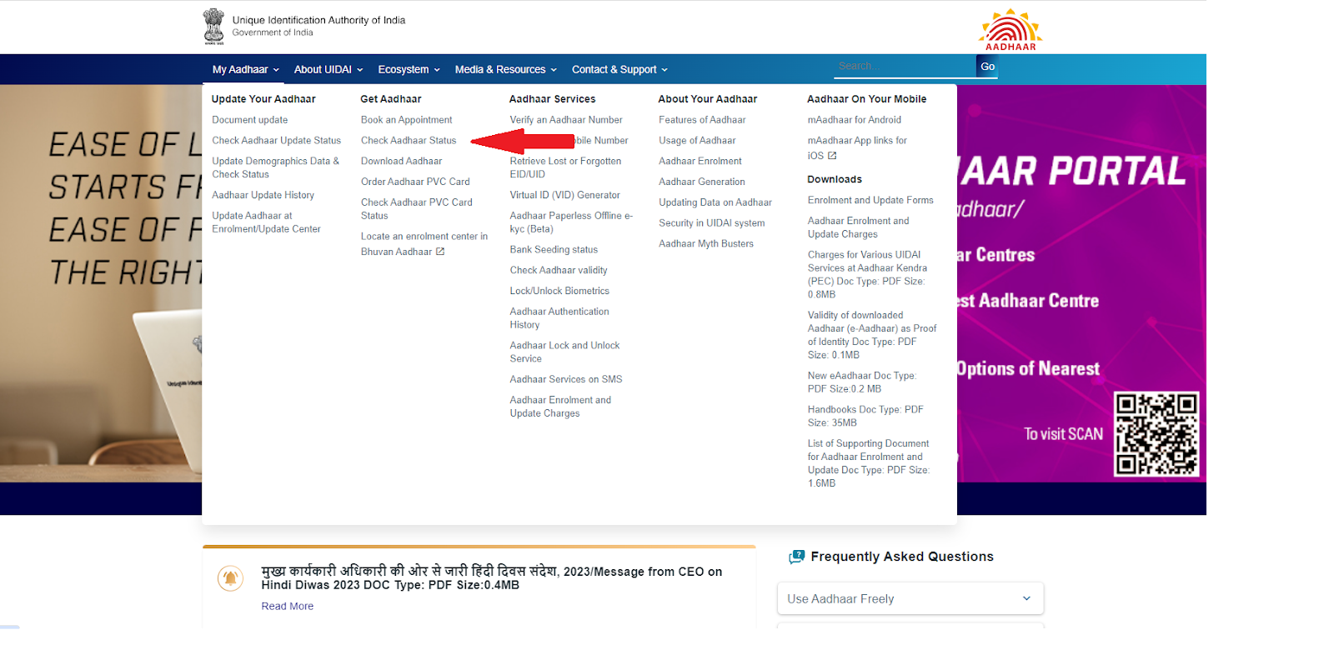Open Updating Data on Aadhaar
This screenshot has width=1334, height=665.
[x=715, y=202]
